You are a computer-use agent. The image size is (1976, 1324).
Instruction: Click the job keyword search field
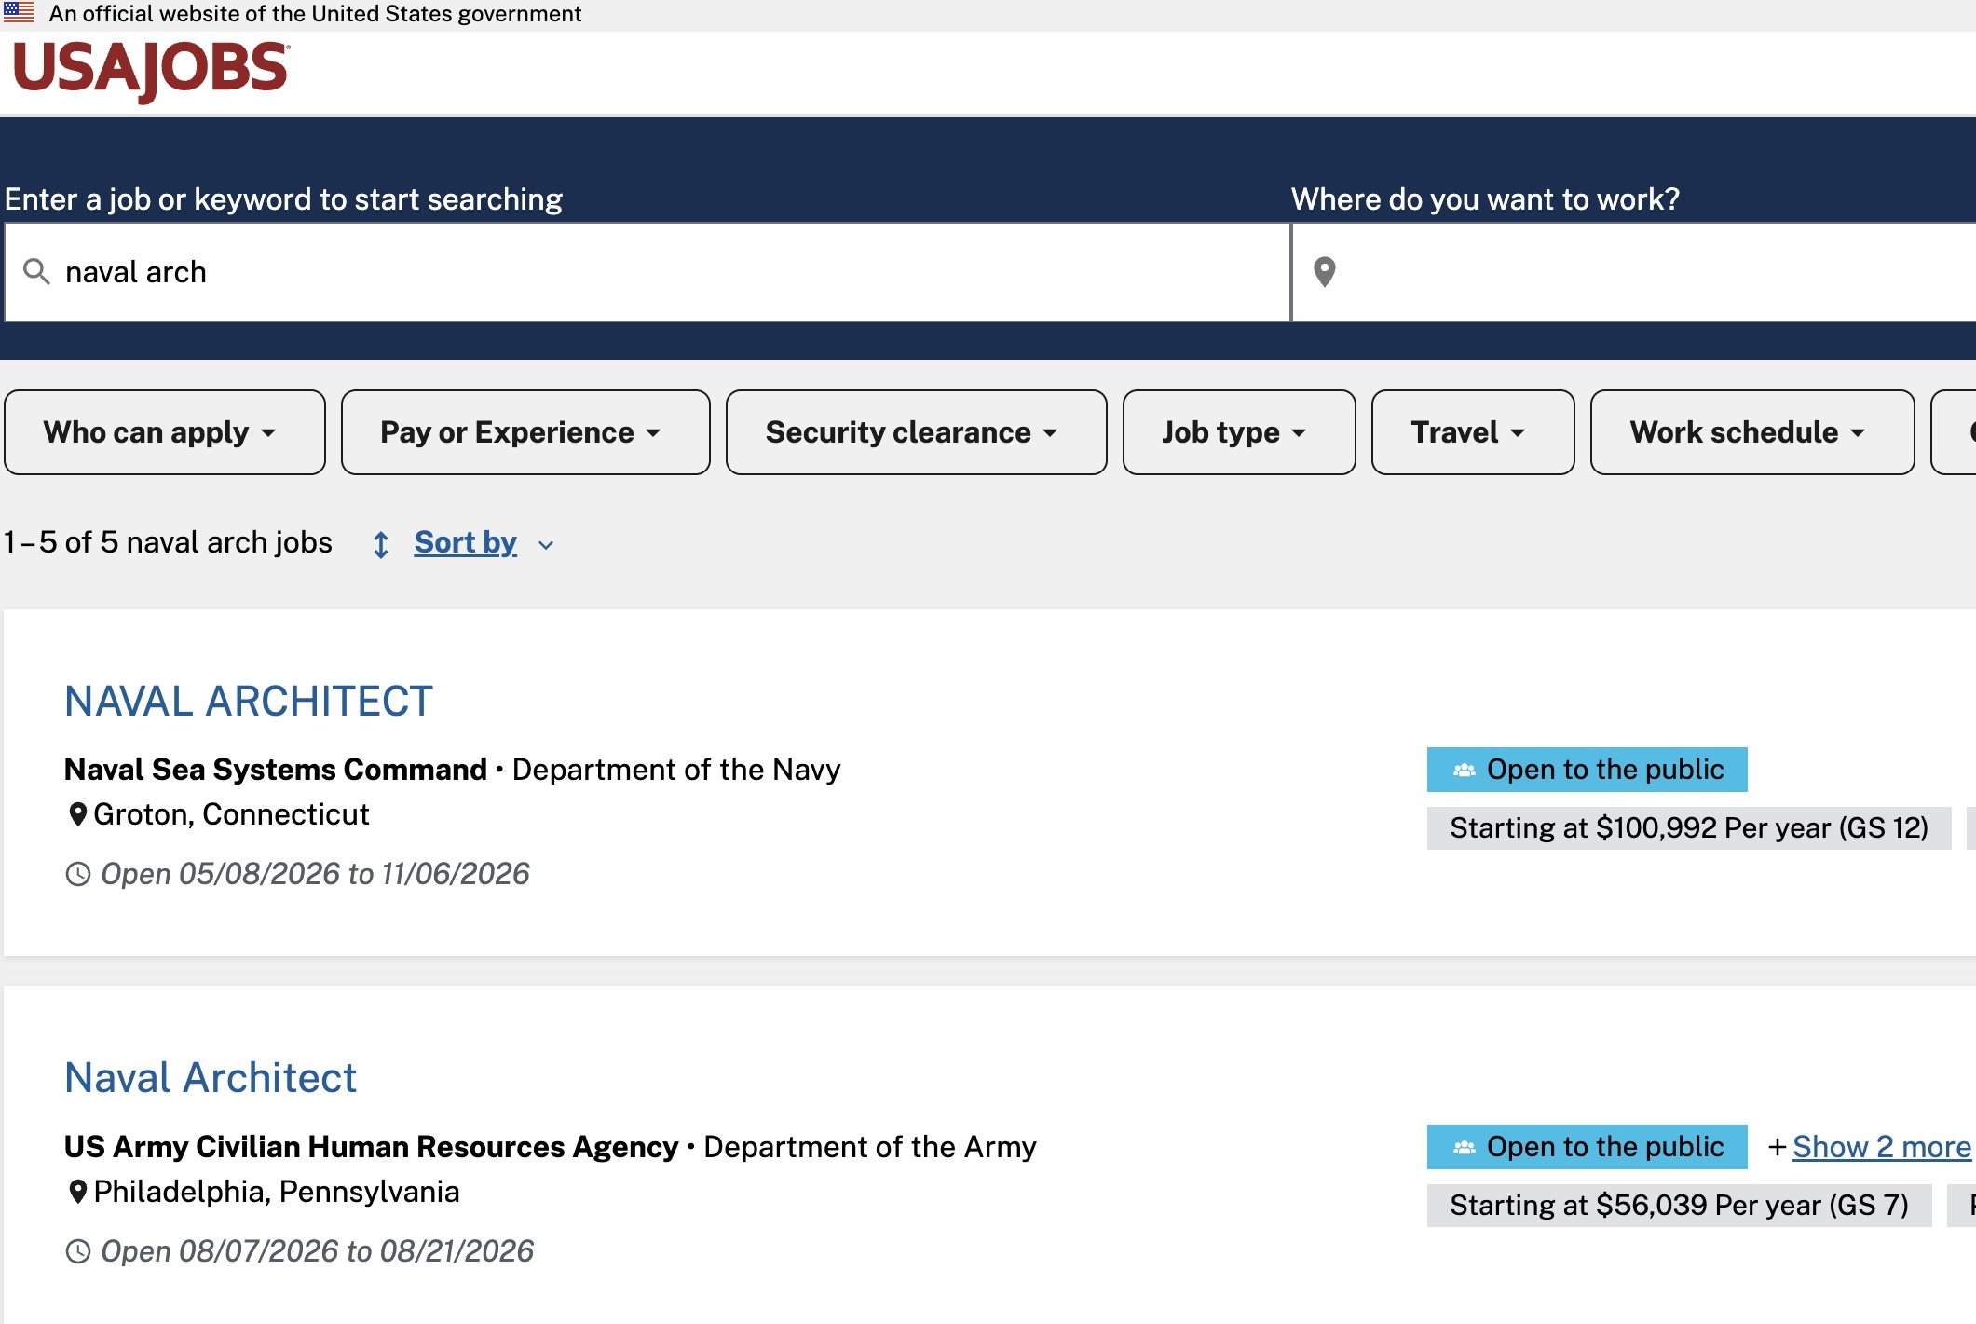point(647,272)
